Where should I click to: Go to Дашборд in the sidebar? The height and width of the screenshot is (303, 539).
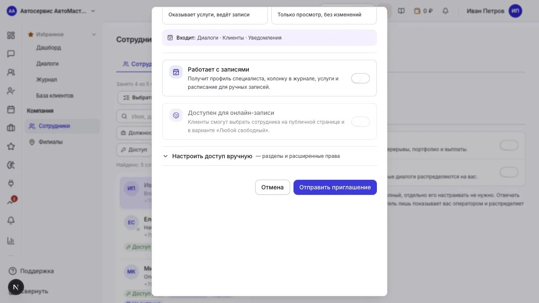(x=48, y=48)
